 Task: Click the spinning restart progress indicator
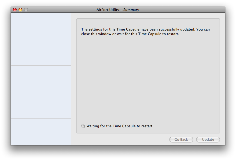point(83,126)
